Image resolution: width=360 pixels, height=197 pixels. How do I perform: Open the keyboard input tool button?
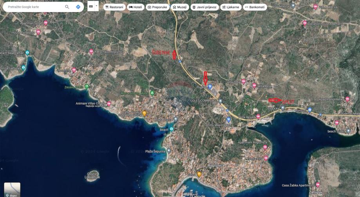91,6
